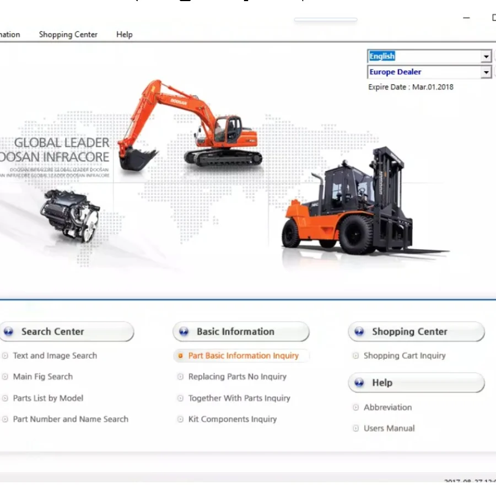Click the blue orb icon on Help header
Viewport: 496px width, 496px height.
(x=359, y=383)
